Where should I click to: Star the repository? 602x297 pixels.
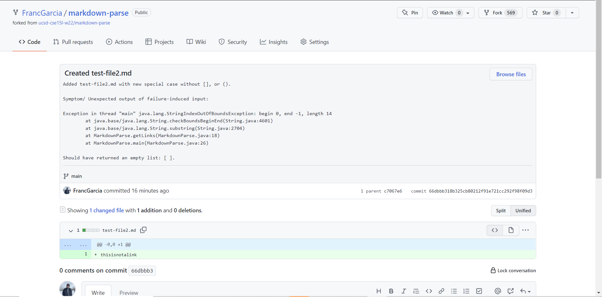coord(546,13)
